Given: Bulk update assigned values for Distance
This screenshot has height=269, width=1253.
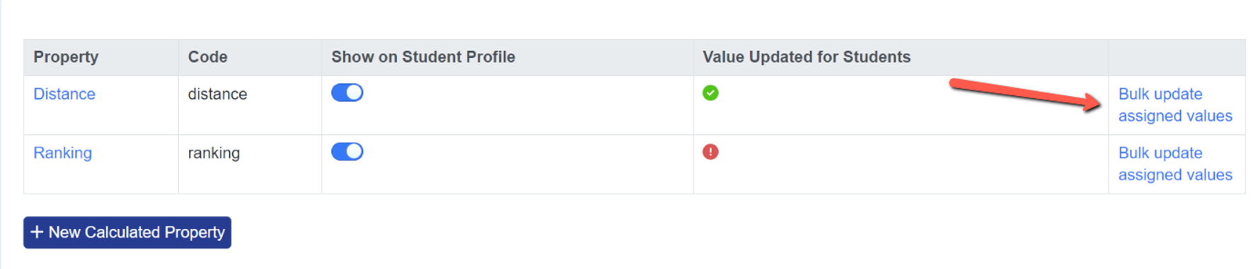Looking at the screenshot, I should 1175,105.
